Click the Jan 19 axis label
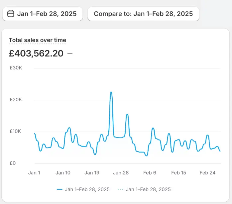 92,172
